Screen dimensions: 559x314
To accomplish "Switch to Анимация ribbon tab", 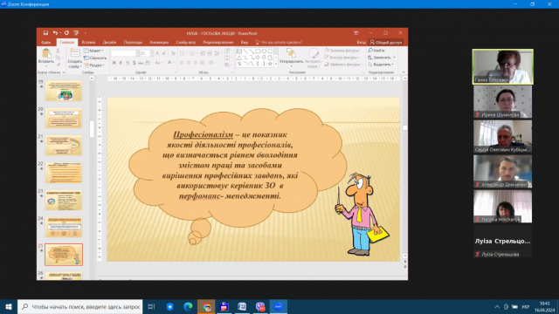I will (159, 43).
